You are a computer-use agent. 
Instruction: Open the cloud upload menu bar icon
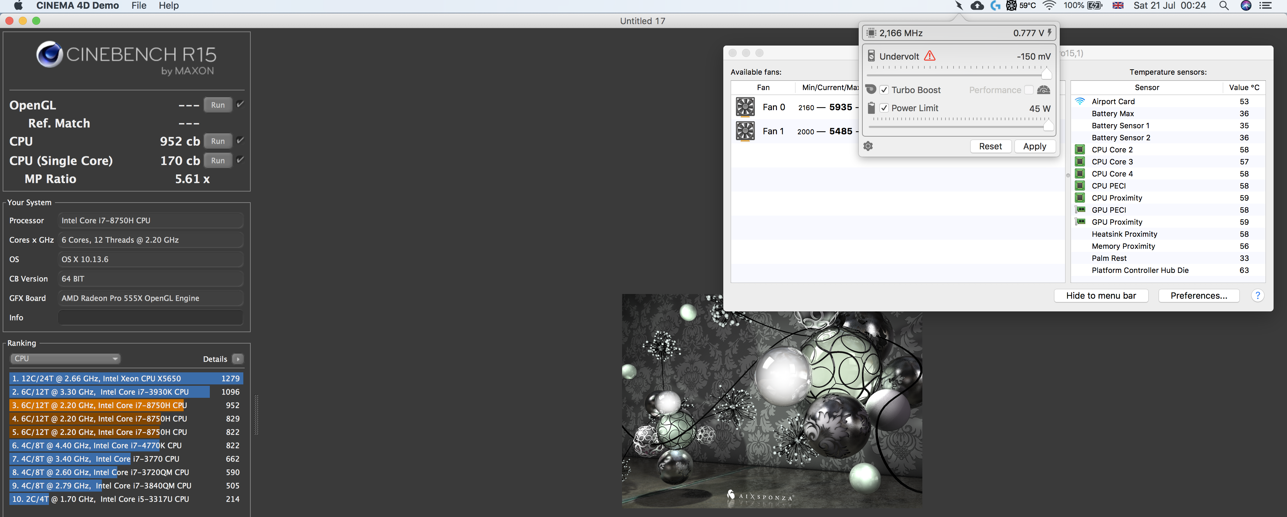tap(977, 5)
